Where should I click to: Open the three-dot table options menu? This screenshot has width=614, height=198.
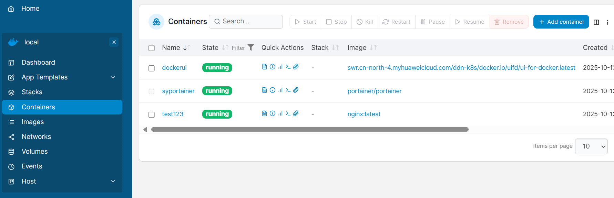607,22
